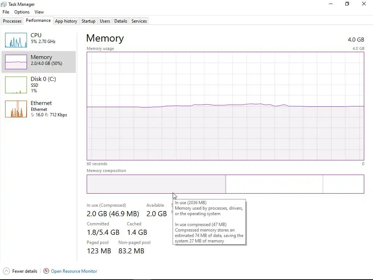The height and width of the screenshot is (280, 373).
Task: Open the Options menu
Action: click(22, 12)
